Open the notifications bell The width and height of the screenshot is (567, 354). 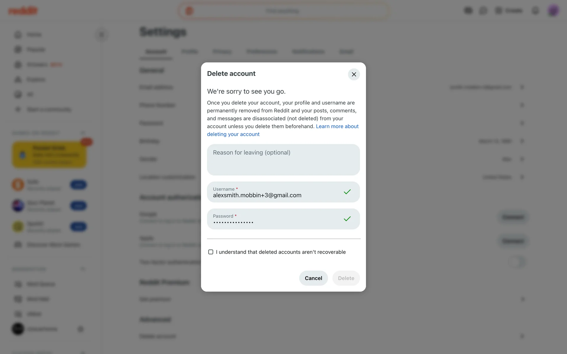[535, 11]
